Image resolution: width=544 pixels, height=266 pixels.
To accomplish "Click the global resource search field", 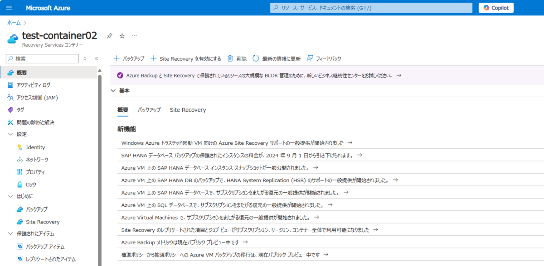I will point(372,8).
